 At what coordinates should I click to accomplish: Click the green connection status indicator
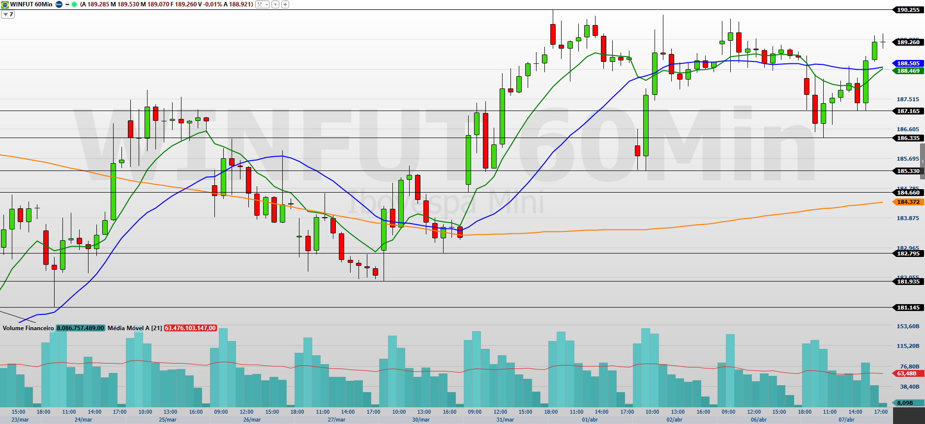coord(74,4)
